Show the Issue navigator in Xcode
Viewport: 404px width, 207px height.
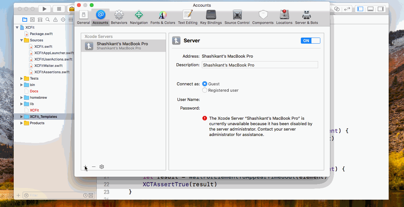coord(55,19)
